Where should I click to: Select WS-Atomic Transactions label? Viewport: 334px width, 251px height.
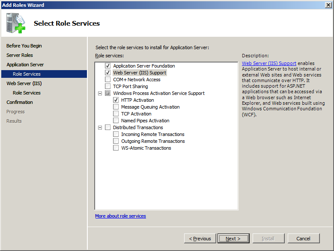[146, 148]
